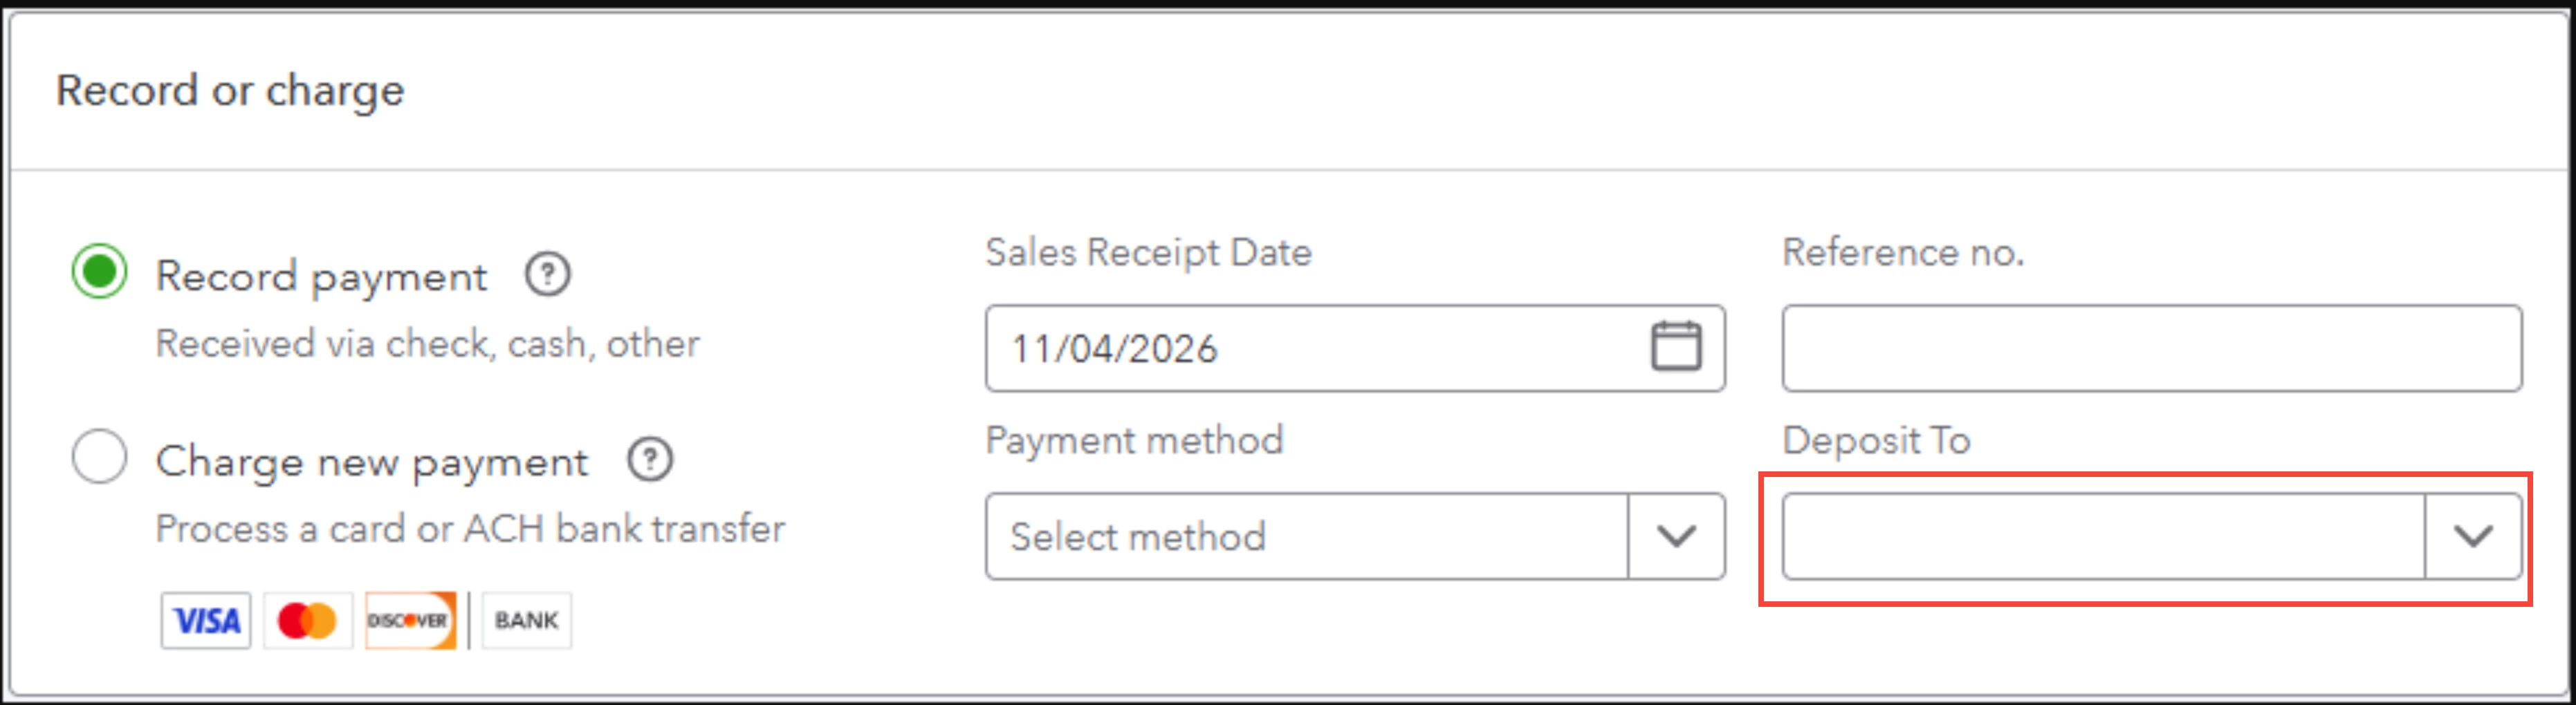Open the calendar date picker icon

coord(1675,346)
